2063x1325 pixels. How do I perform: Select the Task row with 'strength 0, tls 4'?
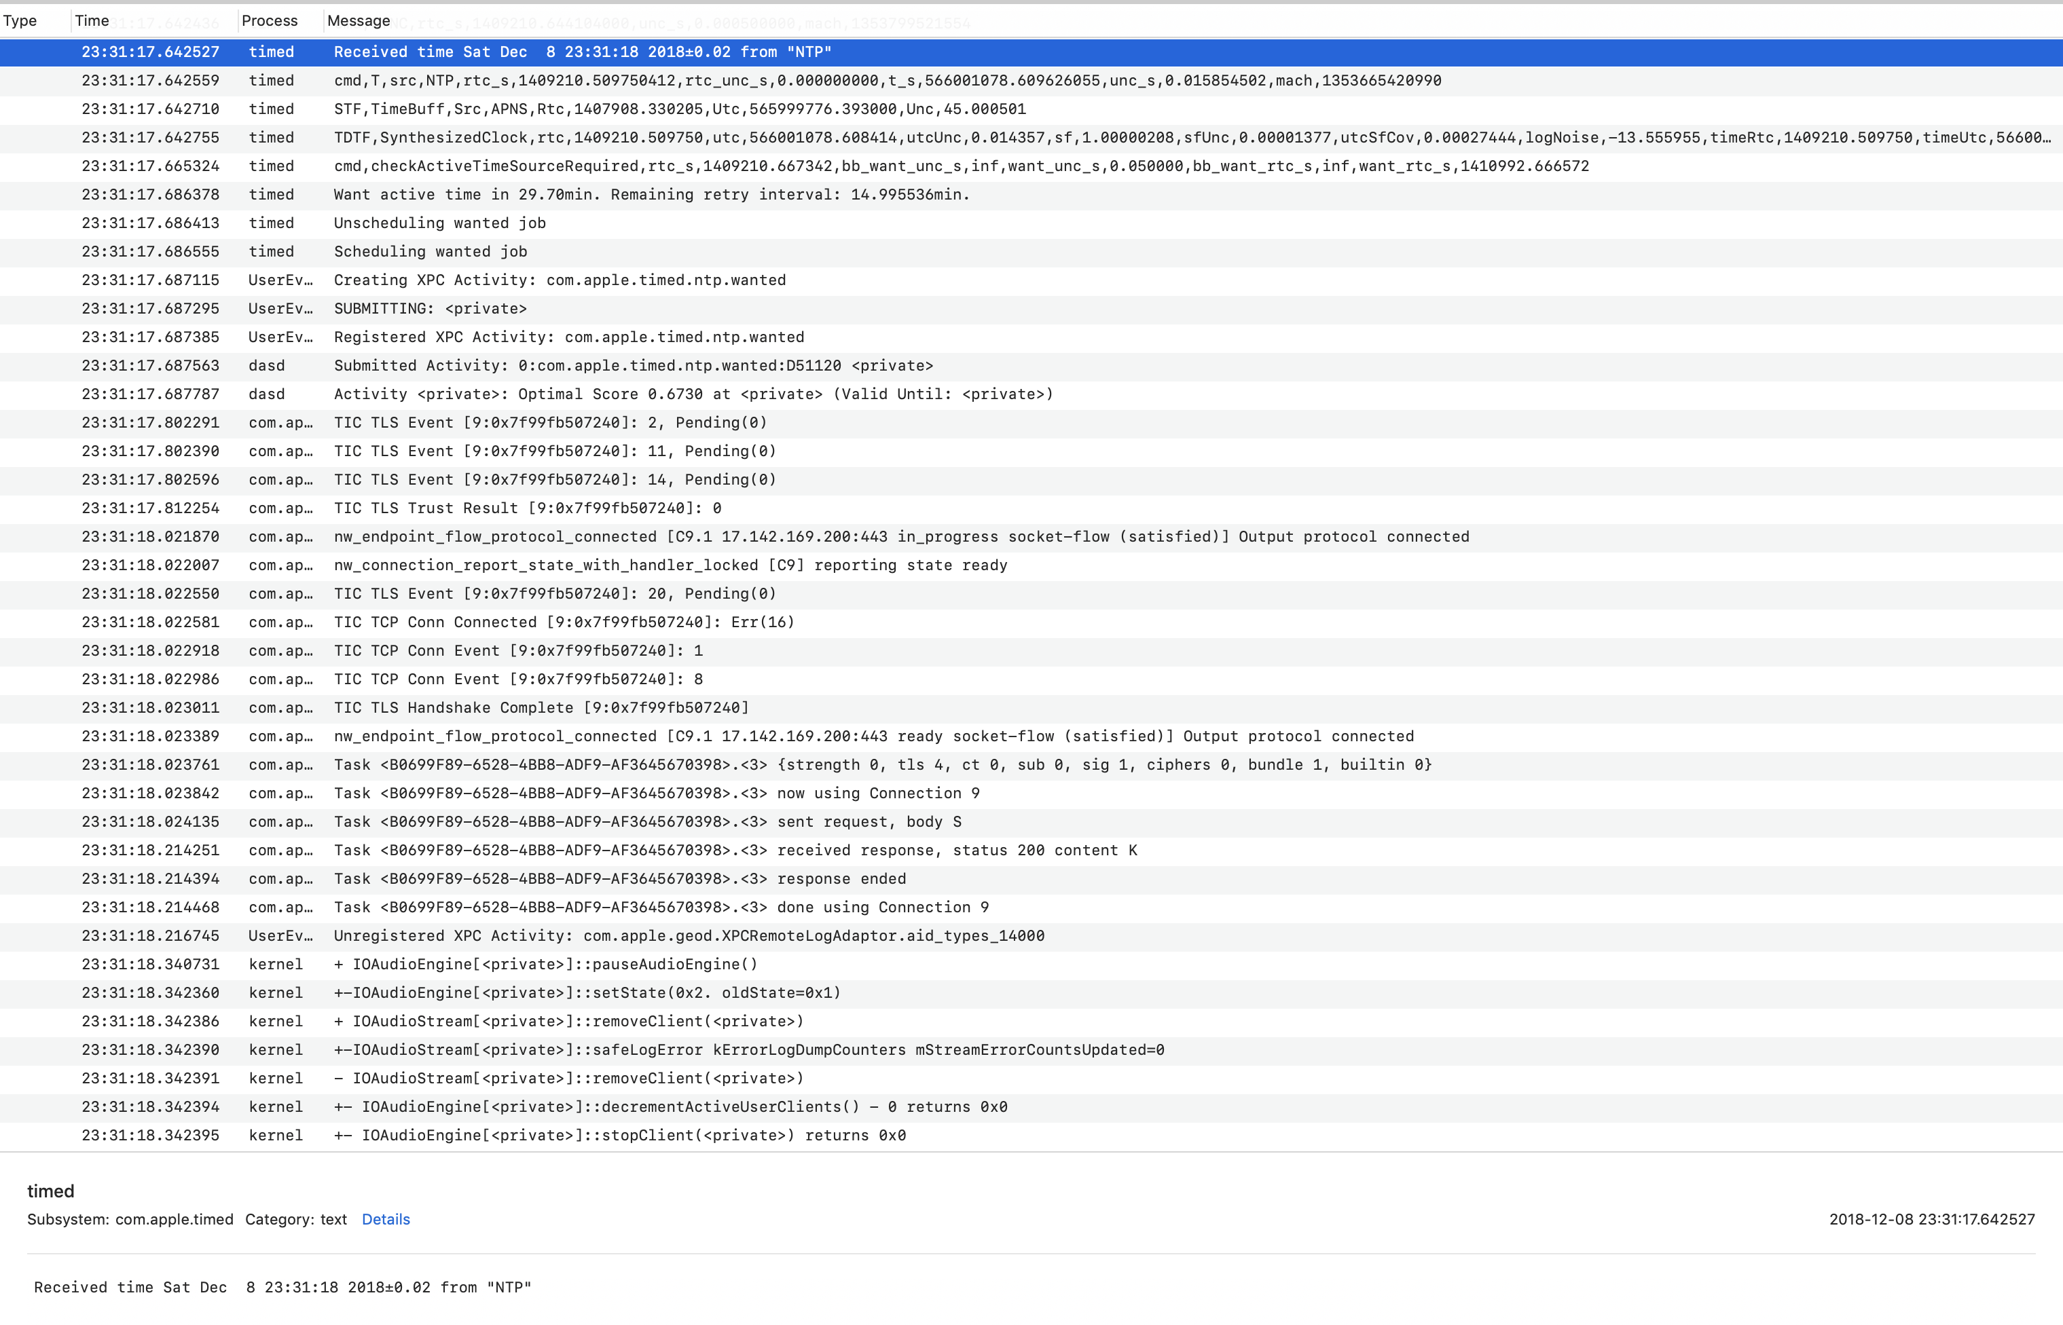(x=1031, y=764)
